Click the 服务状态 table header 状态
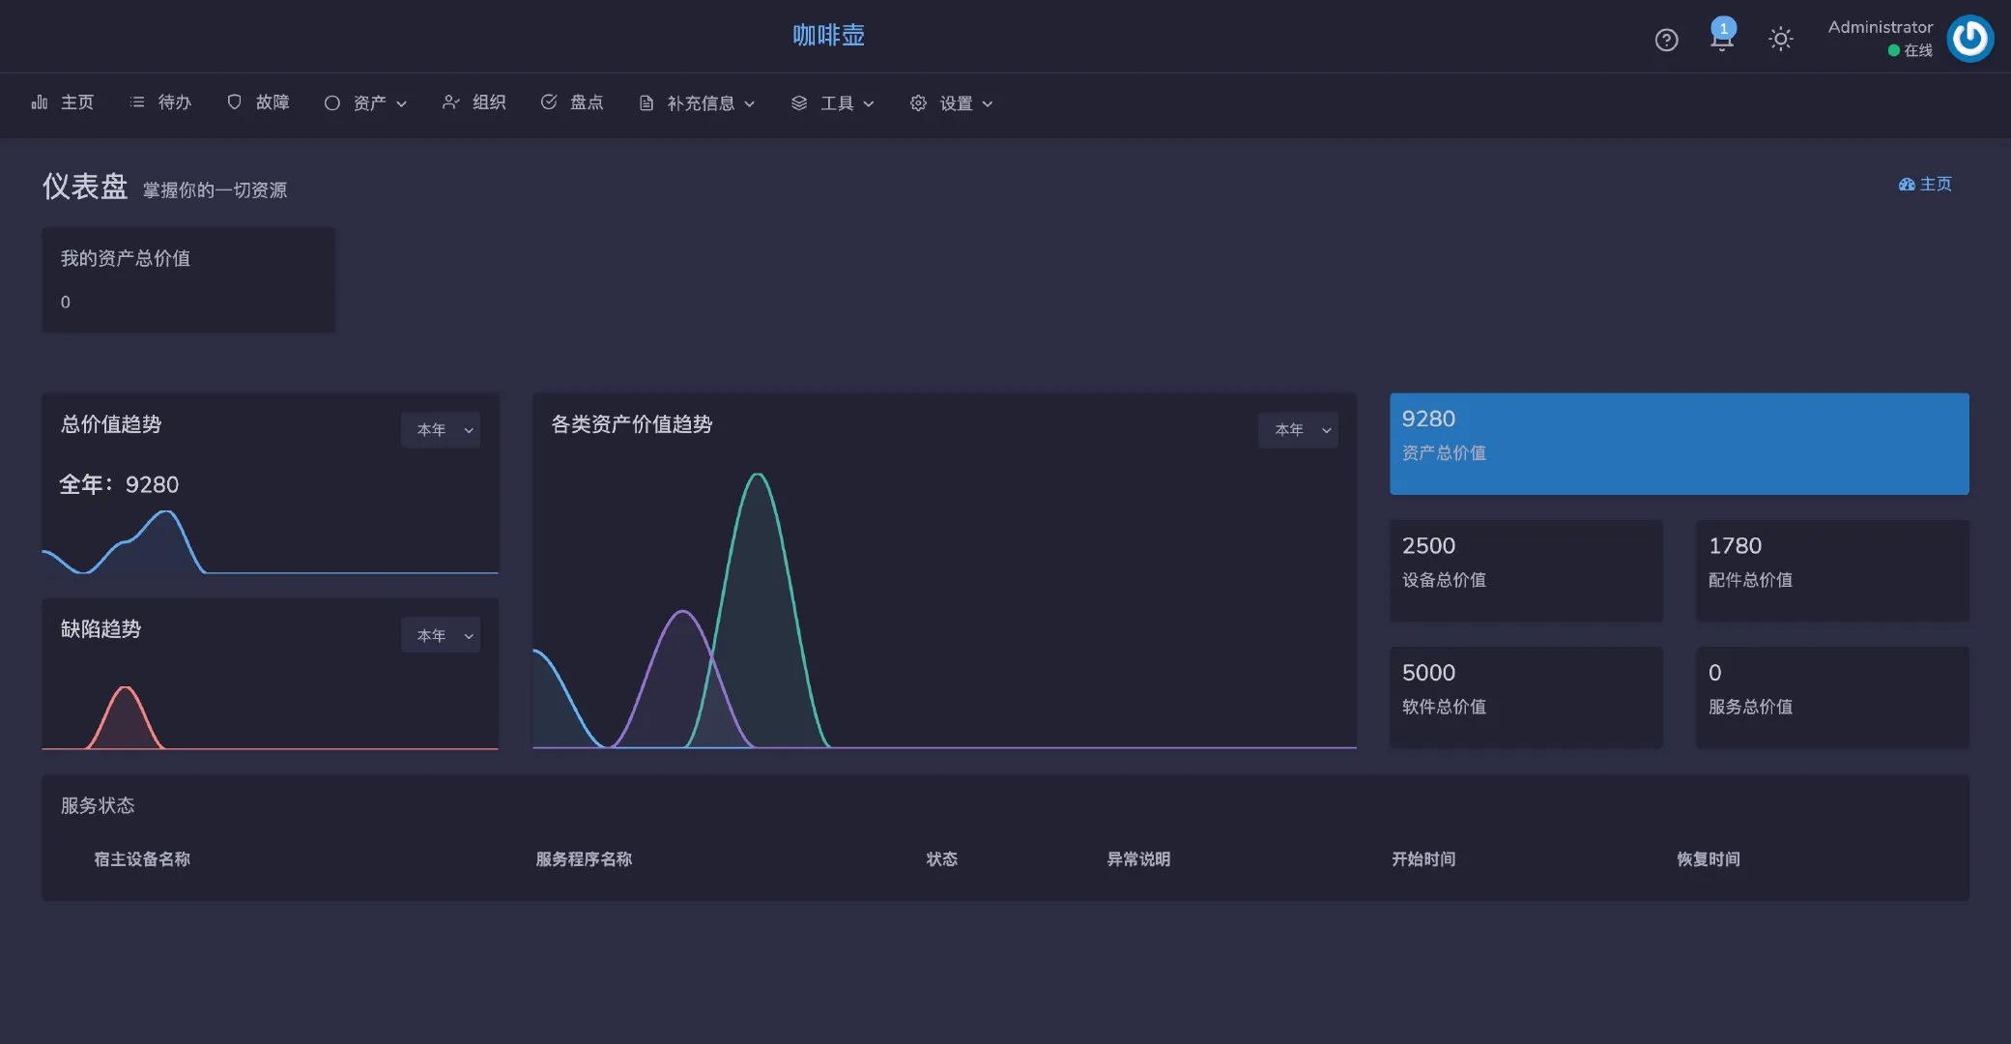The image size is (2011, 1044). point(941,858)
